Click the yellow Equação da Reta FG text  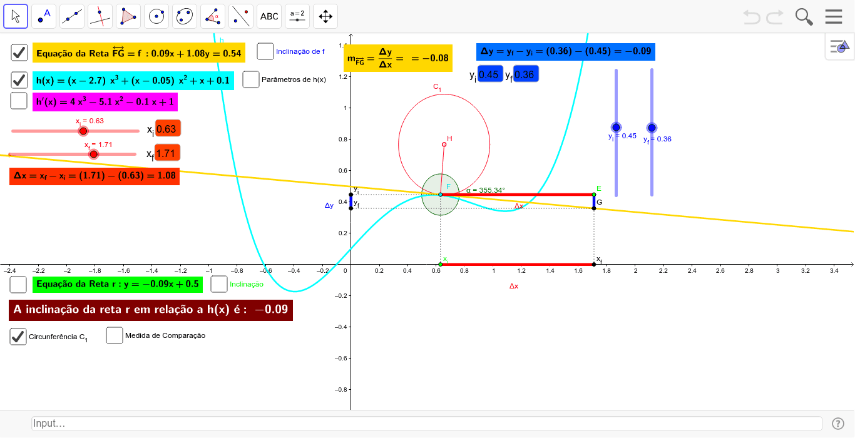point(139,53)
